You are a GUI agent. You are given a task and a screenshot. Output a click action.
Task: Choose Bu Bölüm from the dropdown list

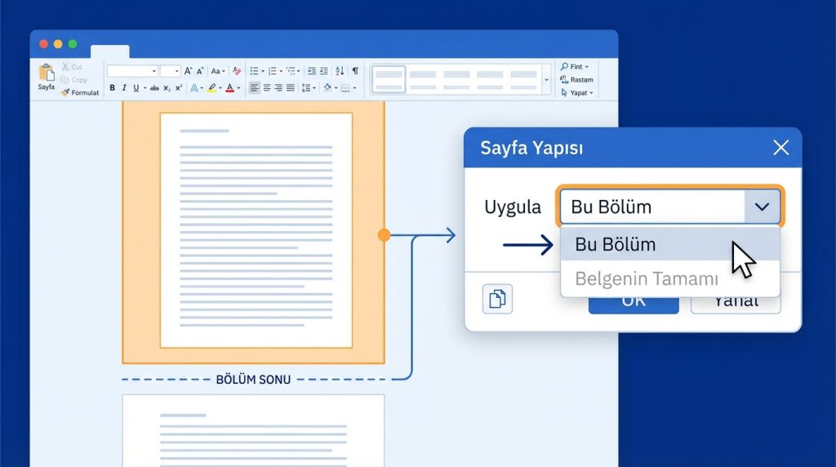tap(669, 244)
